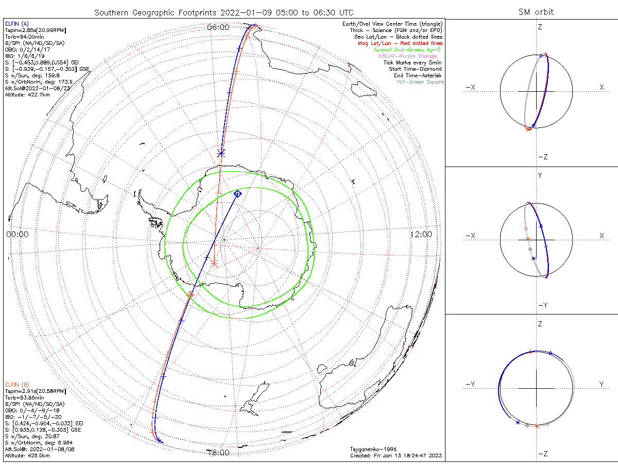Click red asterisk in middle SM orbit panel
618x464 pixels.
point(528,239)
